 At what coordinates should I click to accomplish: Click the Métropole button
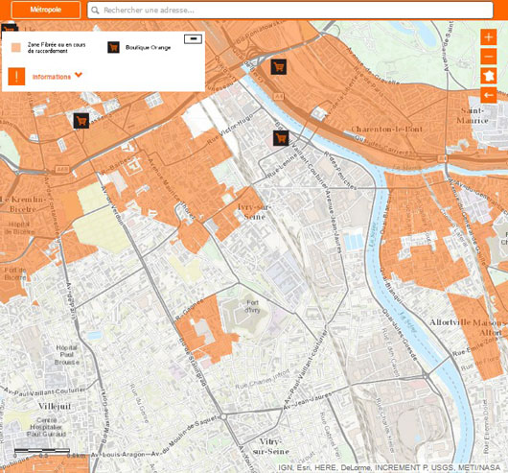coord(46,10)
